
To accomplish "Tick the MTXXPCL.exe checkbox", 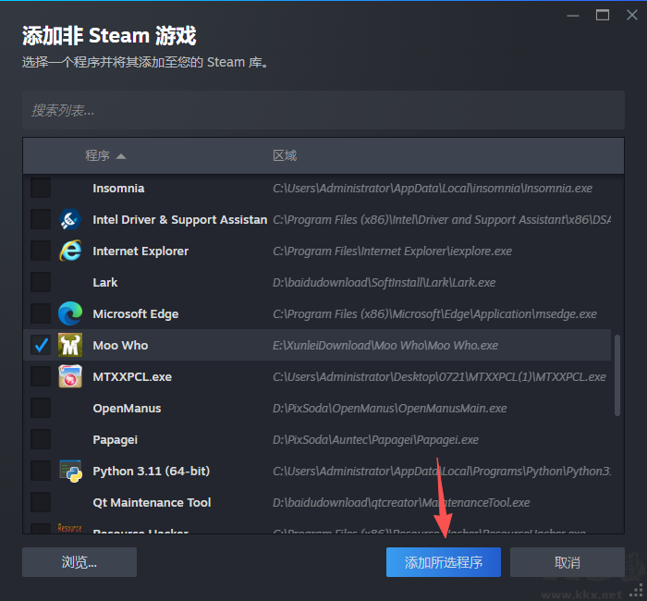I will coord(41,376).
